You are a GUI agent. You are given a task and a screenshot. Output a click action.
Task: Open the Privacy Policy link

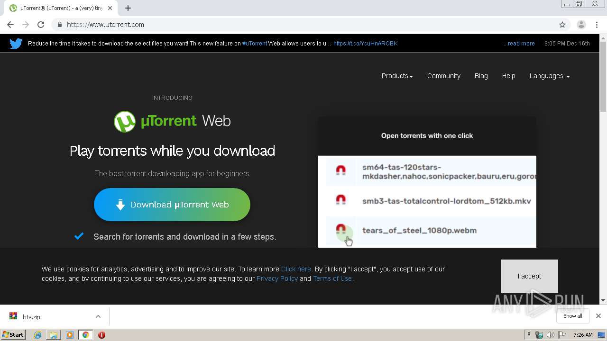277,278
